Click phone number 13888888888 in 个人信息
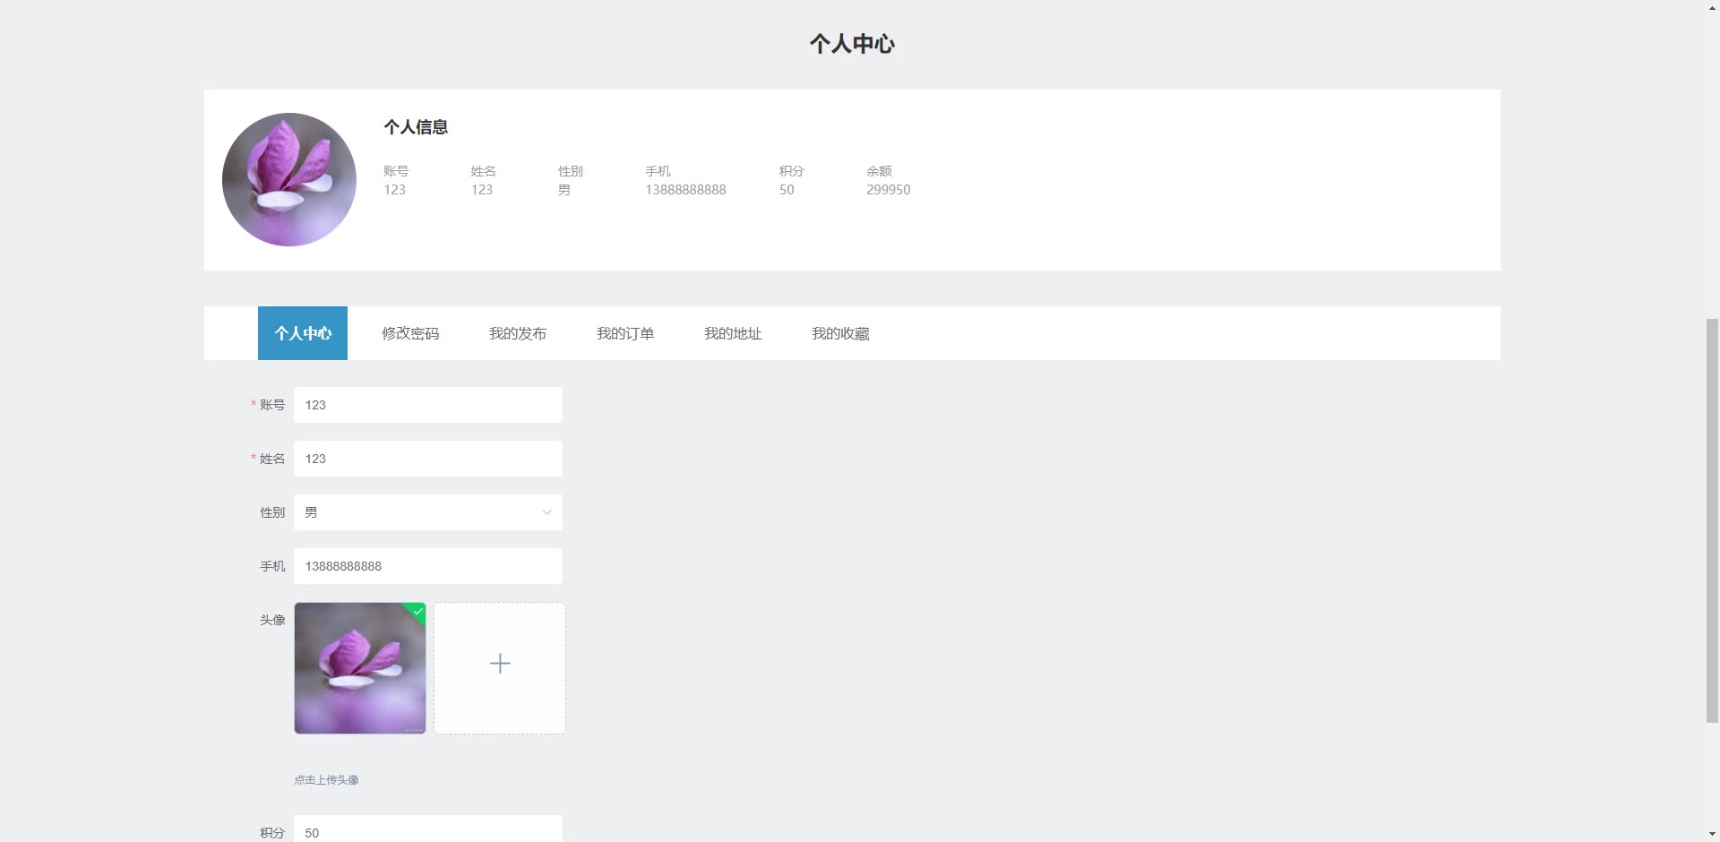 coord(685,190)
